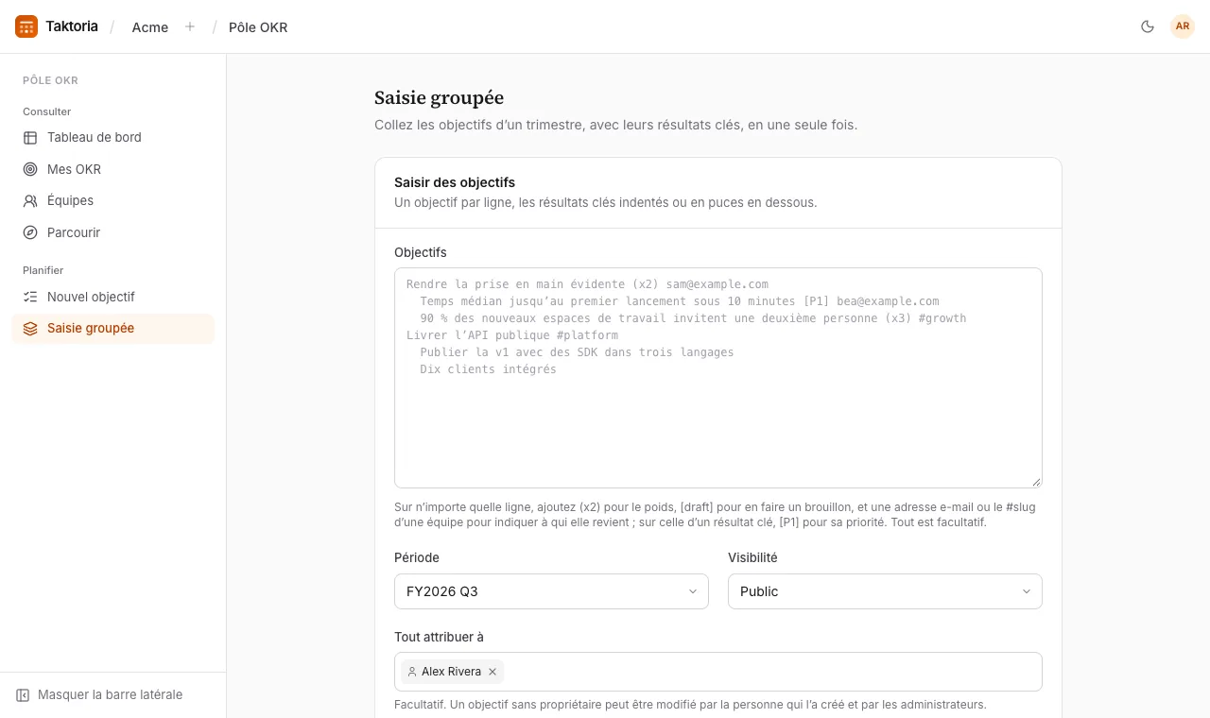Go to Mes OKR page

[112, 169]
